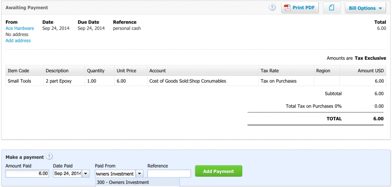
Task: Open the Date Paid calendar dropdown arrow
Action: pos(86,174)
